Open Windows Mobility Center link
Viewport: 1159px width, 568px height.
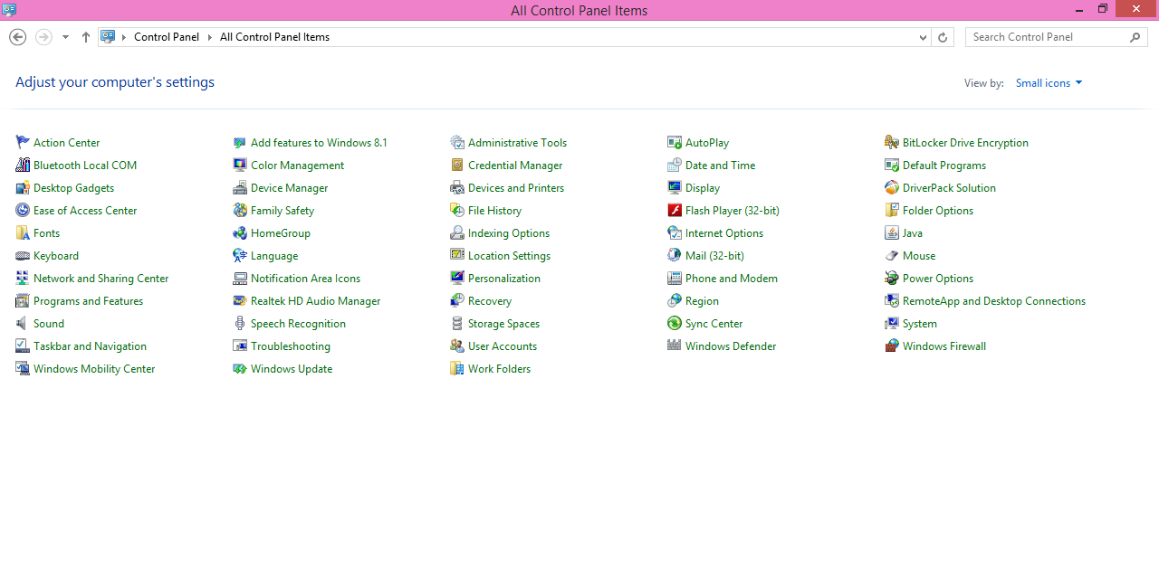click(x=94, y=369)
